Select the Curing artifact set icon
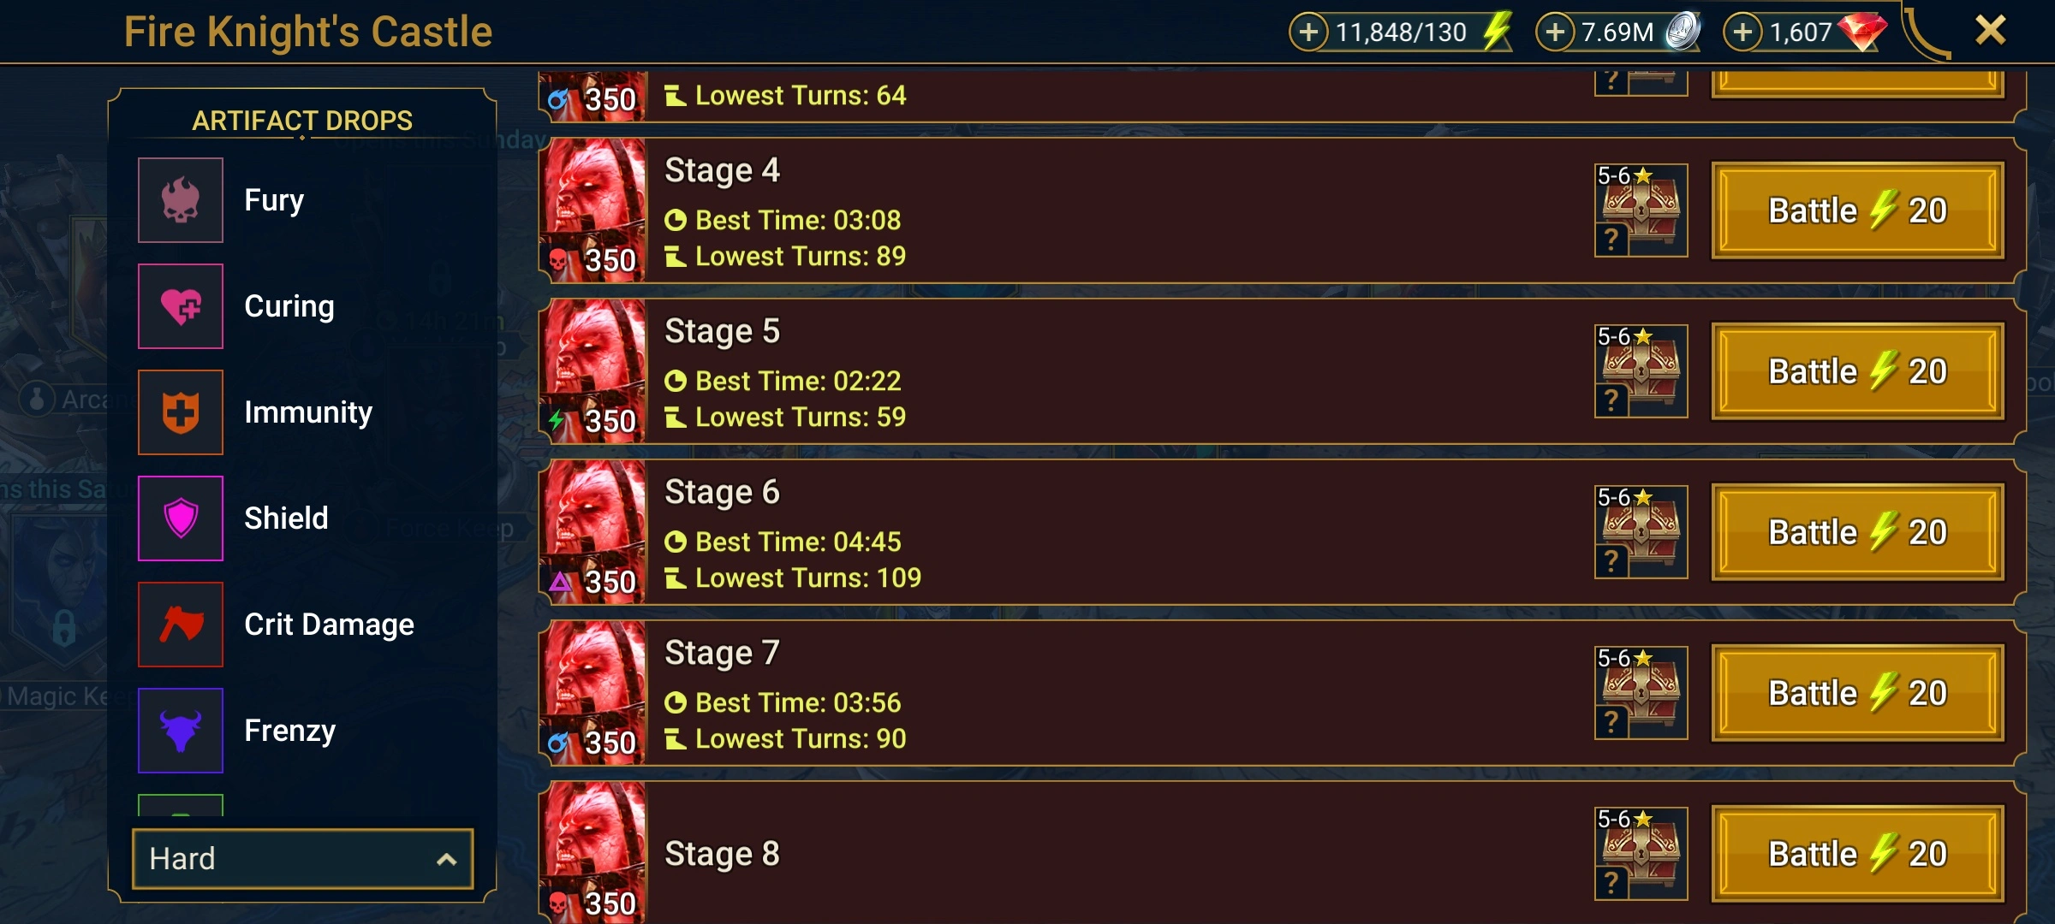2055x924 pixels. click(181, 306)
